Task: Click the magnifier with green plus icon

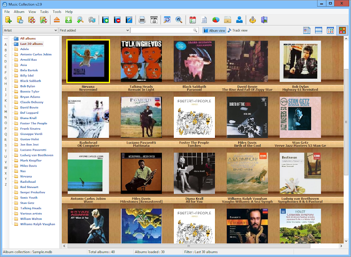Action: [80, 20]
